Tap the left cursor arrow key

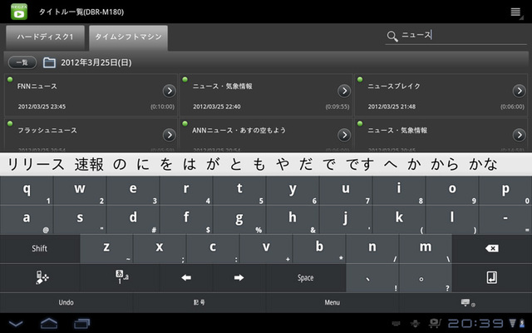[x=186, y=277]
